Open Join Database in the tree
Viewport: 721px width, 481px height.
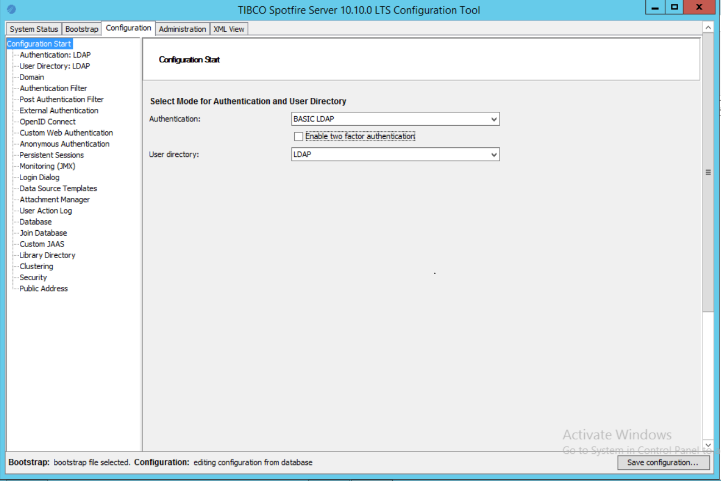pos(43,233)
